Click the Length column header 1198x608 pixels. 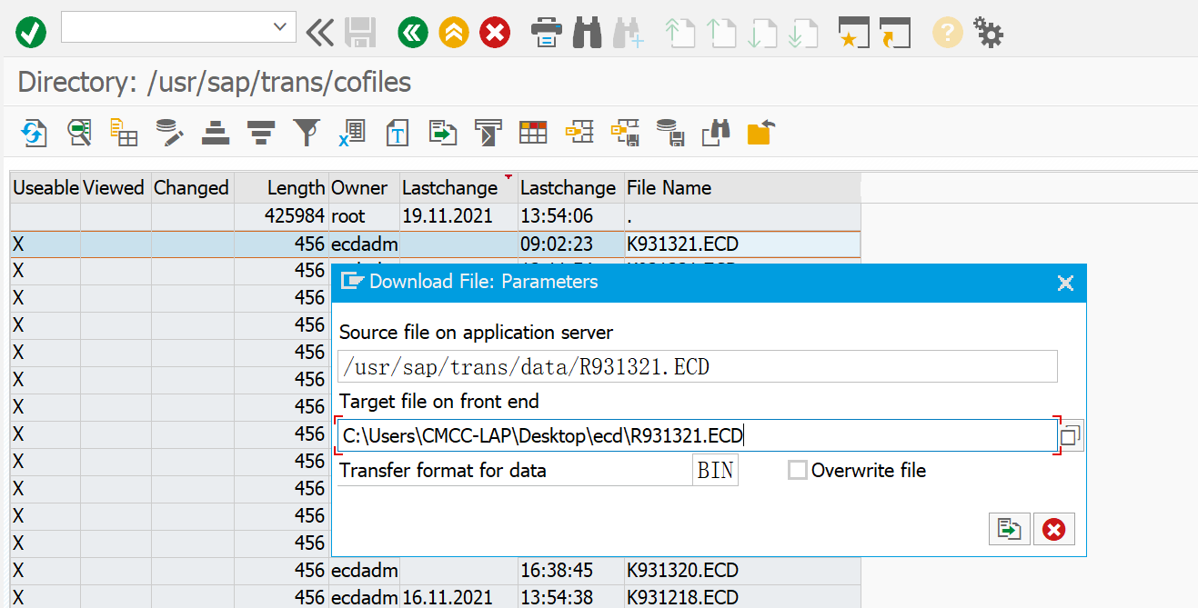(281, 188)
